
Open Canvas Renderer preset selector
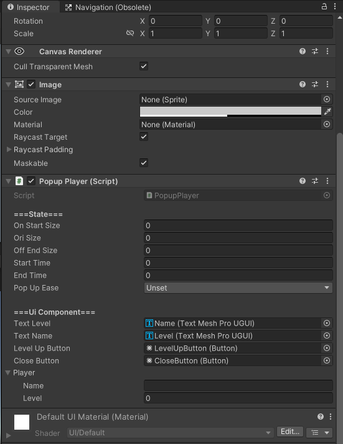pos(315,51)
